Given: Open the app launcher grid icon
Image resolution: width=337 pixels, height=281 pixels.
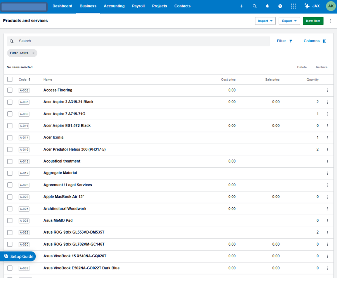Looking at the screenshot, I should [x=293, y=6].
